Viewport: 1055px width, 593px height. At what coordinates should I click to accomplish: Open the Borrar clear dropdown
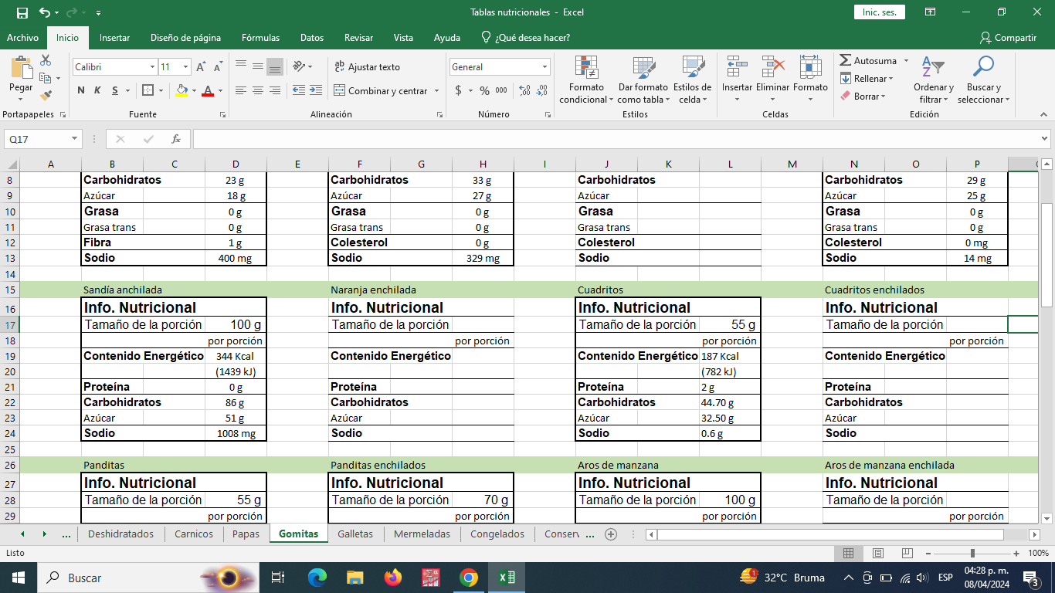[x=863, y=97]
